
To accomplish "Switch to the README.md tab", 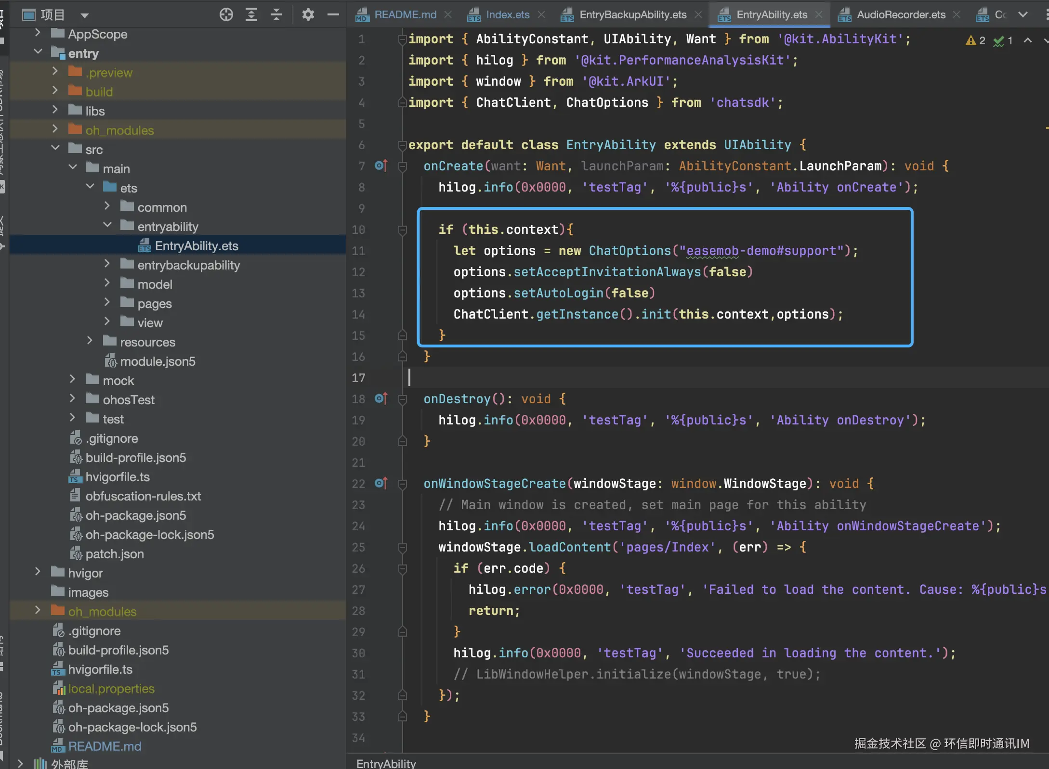I will pyautogui.click(x=405, y=15).
